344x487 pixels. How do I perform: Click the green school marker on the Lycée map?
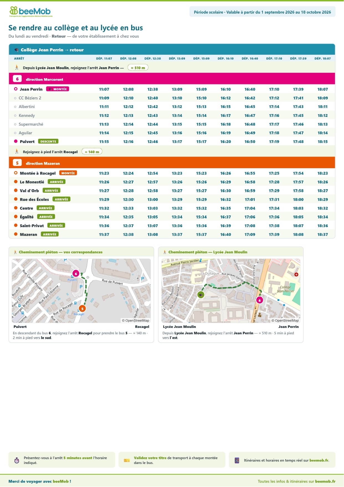click(201, 295)
